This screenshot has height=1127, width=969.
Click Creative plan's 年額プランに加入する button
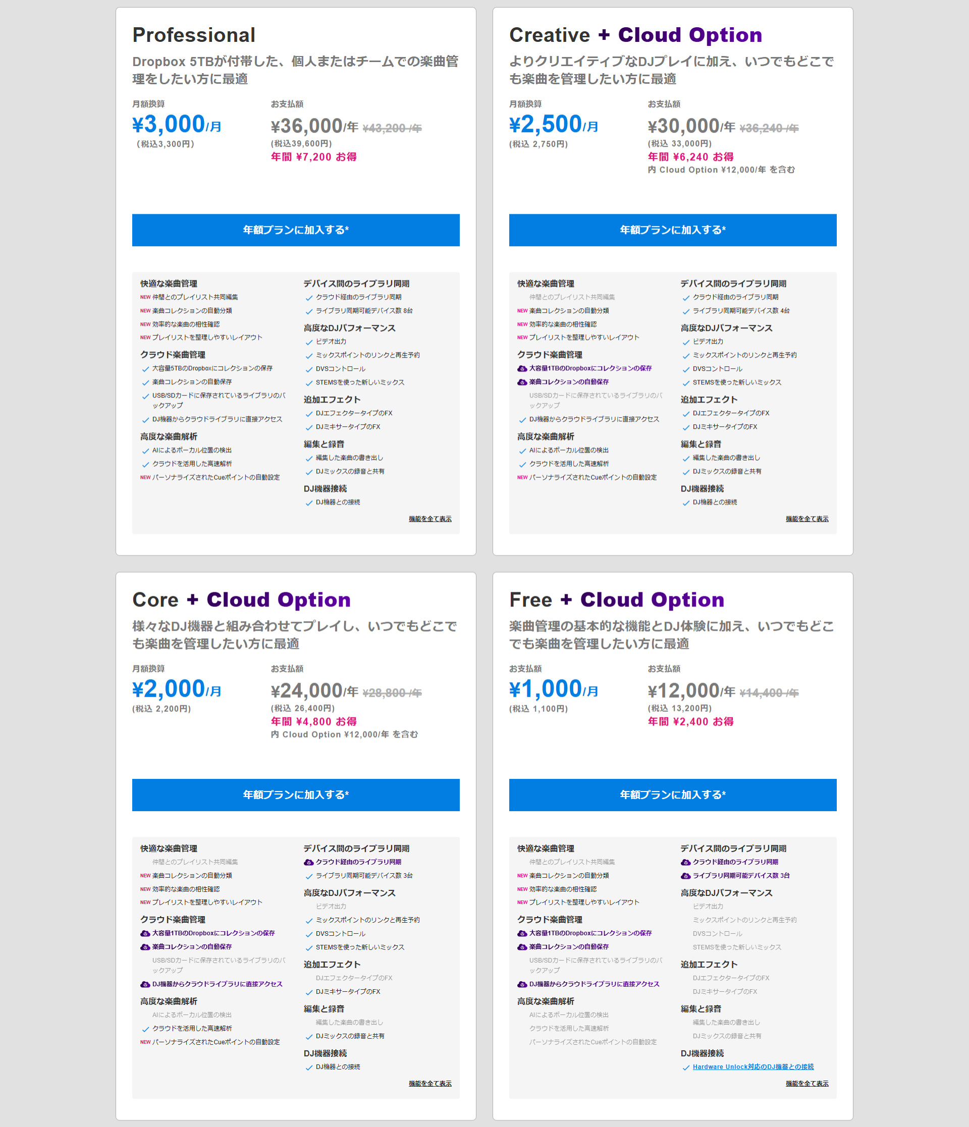tap(672, 230)
